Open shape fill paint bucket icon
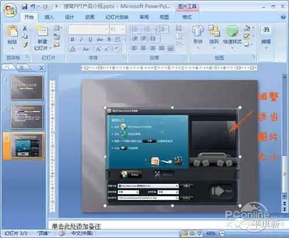The image size is (289, 238). click(247, 28)
